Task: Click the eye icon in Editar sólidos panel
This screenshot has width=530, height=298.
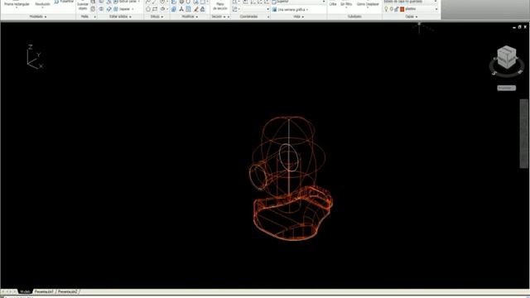Action: (101, 9)
